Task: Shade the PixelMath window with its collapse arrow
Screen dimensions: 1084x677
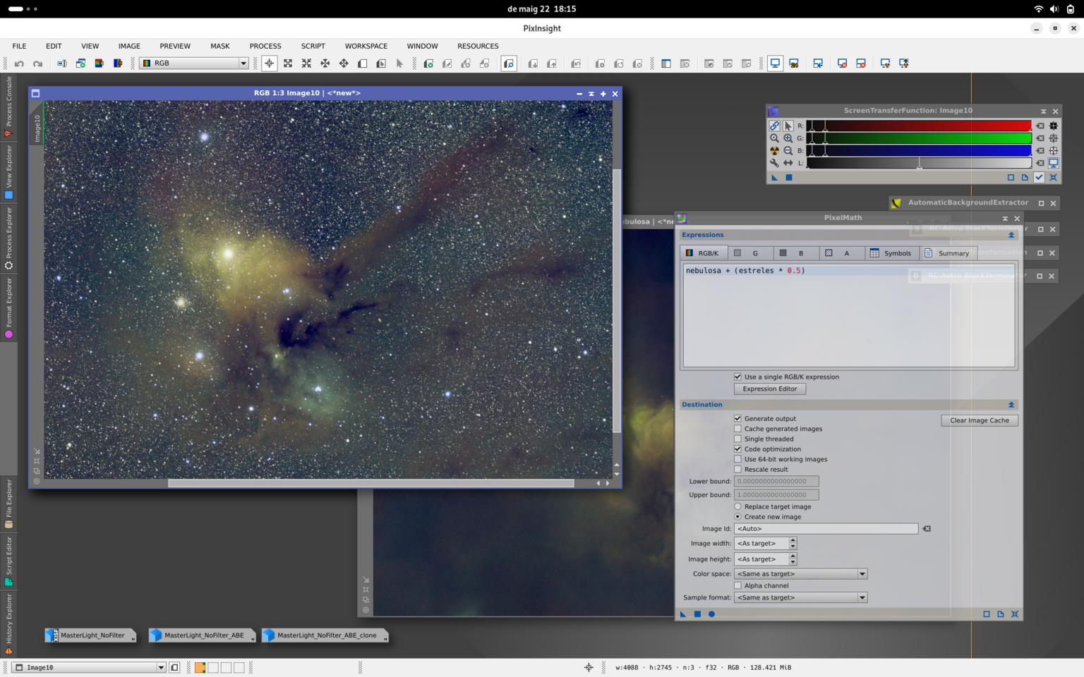Action: (1005, 219)
